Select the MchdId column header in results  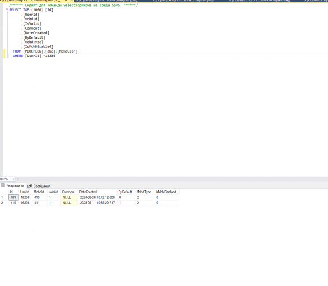point(40,192)
